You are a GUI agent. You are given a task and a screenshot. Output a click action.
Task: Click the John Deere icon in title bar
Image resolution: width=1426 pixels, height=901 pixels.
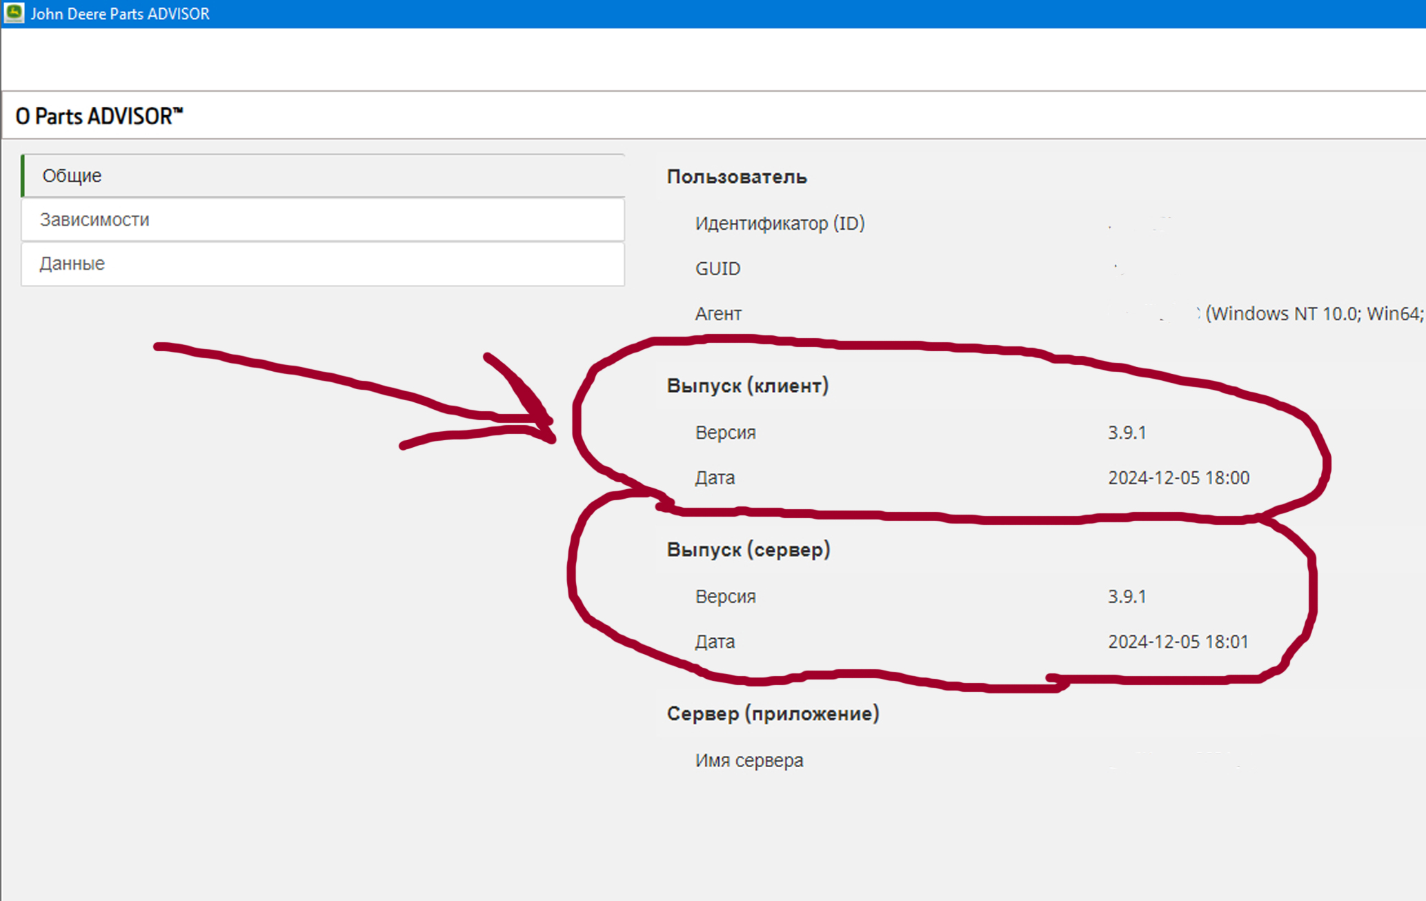click(14, 13)
